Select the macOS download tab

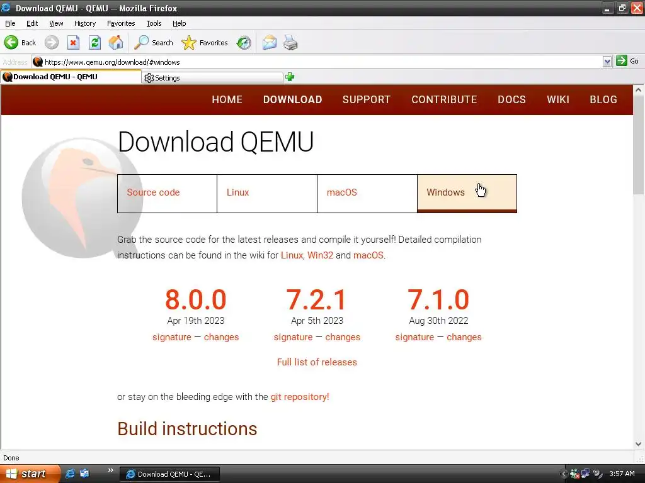tap(367, 194)
